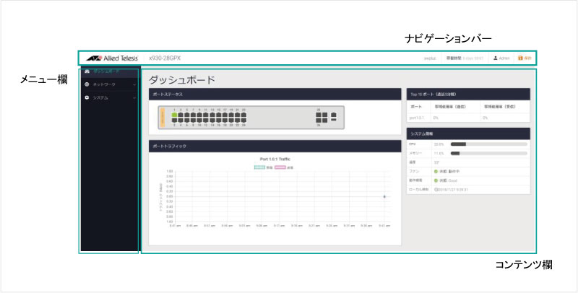Click the orange save icon in the navigation bar
The image size is (578, 293).
pos(520,58)
